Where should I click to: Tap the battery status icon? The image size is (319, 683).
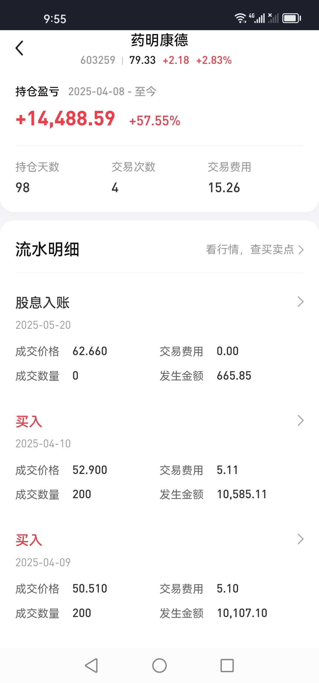[x=292, y=18]
